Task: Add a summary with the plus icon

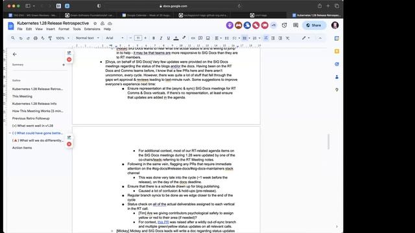Action: coord(64,65)
